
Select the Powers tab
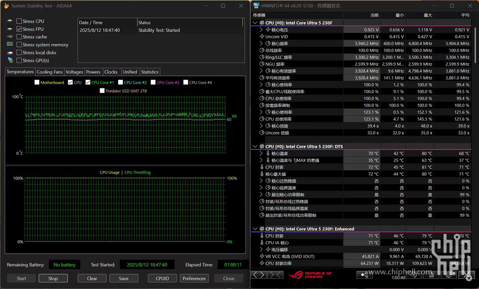coord(93,72)
